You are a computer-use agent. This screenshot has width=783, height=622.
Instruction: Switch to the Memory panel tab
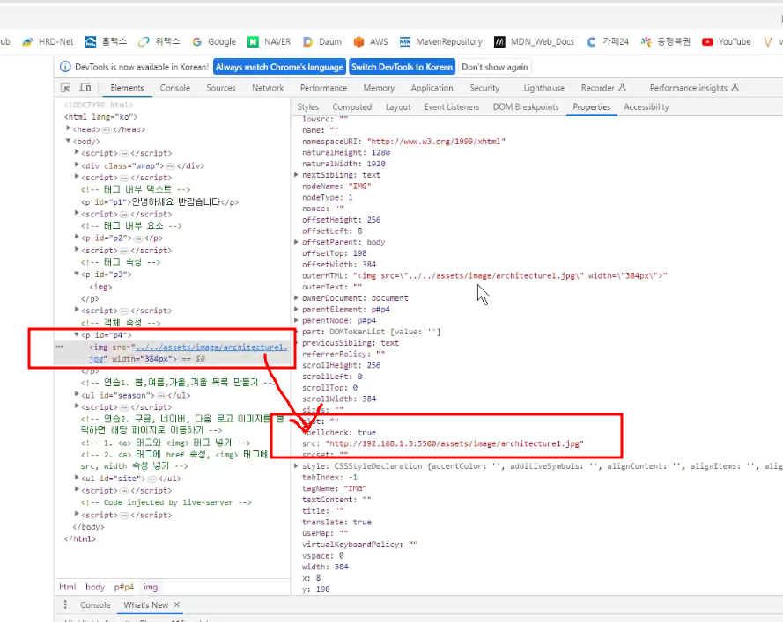pyautogui.click(x=379, y=88)
